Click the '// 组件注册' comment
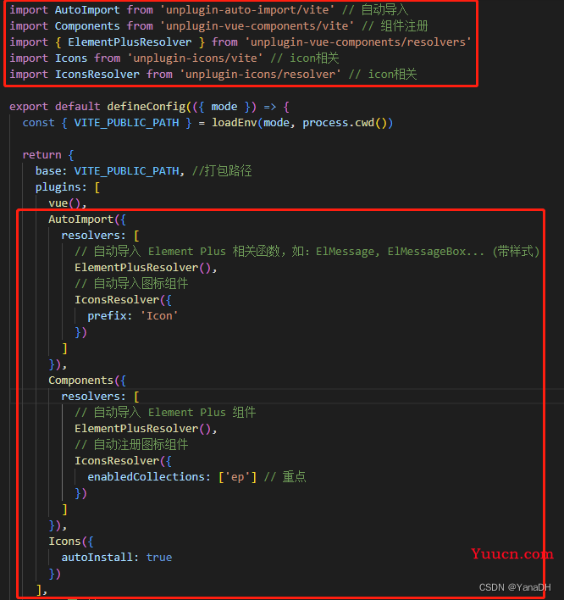 [395, 26]
